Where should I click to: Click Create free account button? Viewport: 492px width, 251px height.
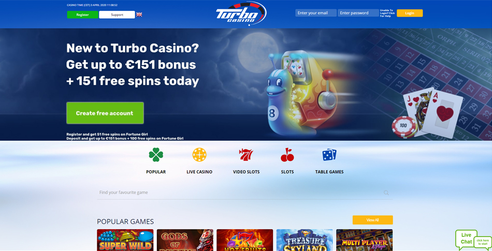(x=105, y=113)
